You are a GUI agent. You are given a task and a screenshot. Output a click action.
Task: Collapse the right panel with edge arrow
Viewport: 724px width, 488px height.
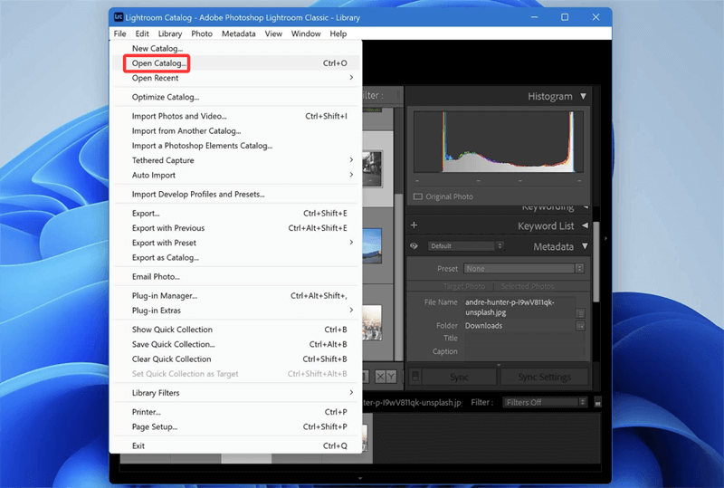[x=605, y=238]
